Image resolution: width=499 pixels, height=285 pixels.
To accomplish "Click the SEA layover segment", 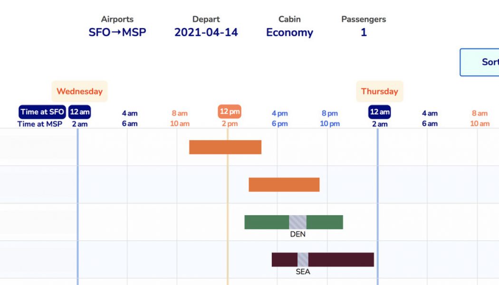I will point(303,260).
